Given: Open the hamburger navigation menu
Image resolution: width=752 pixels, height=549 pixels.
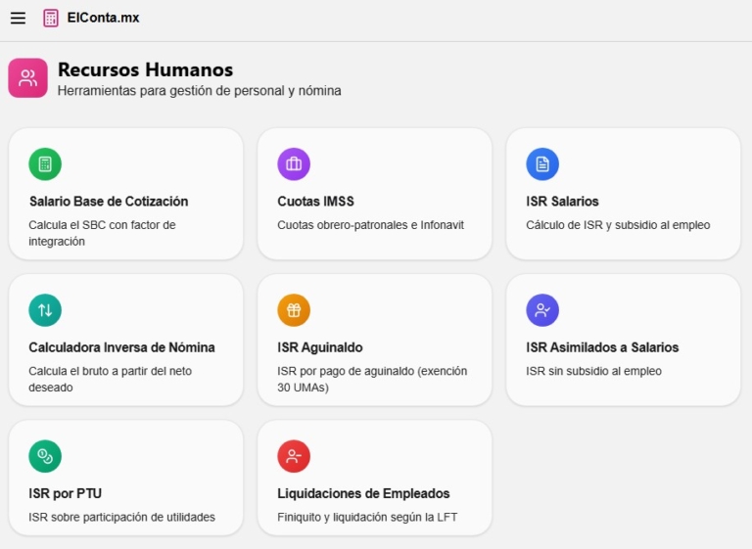Looking at the screenshot, I should point(19,19).
